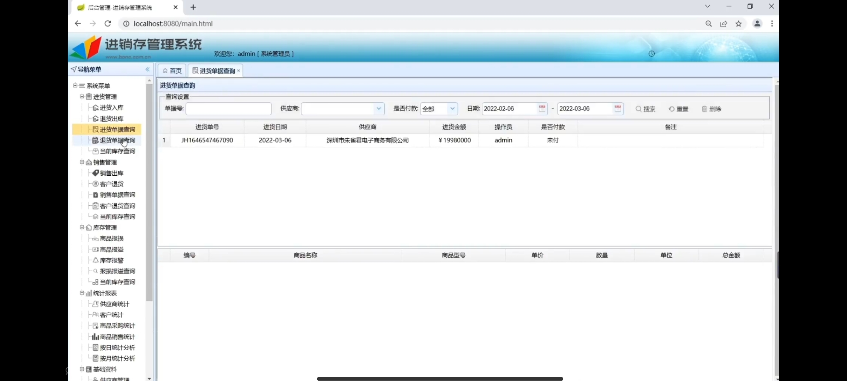
Task: Open calendar for end date 2022-03-06
Action: pyautogui.click(x=618, y=108)
